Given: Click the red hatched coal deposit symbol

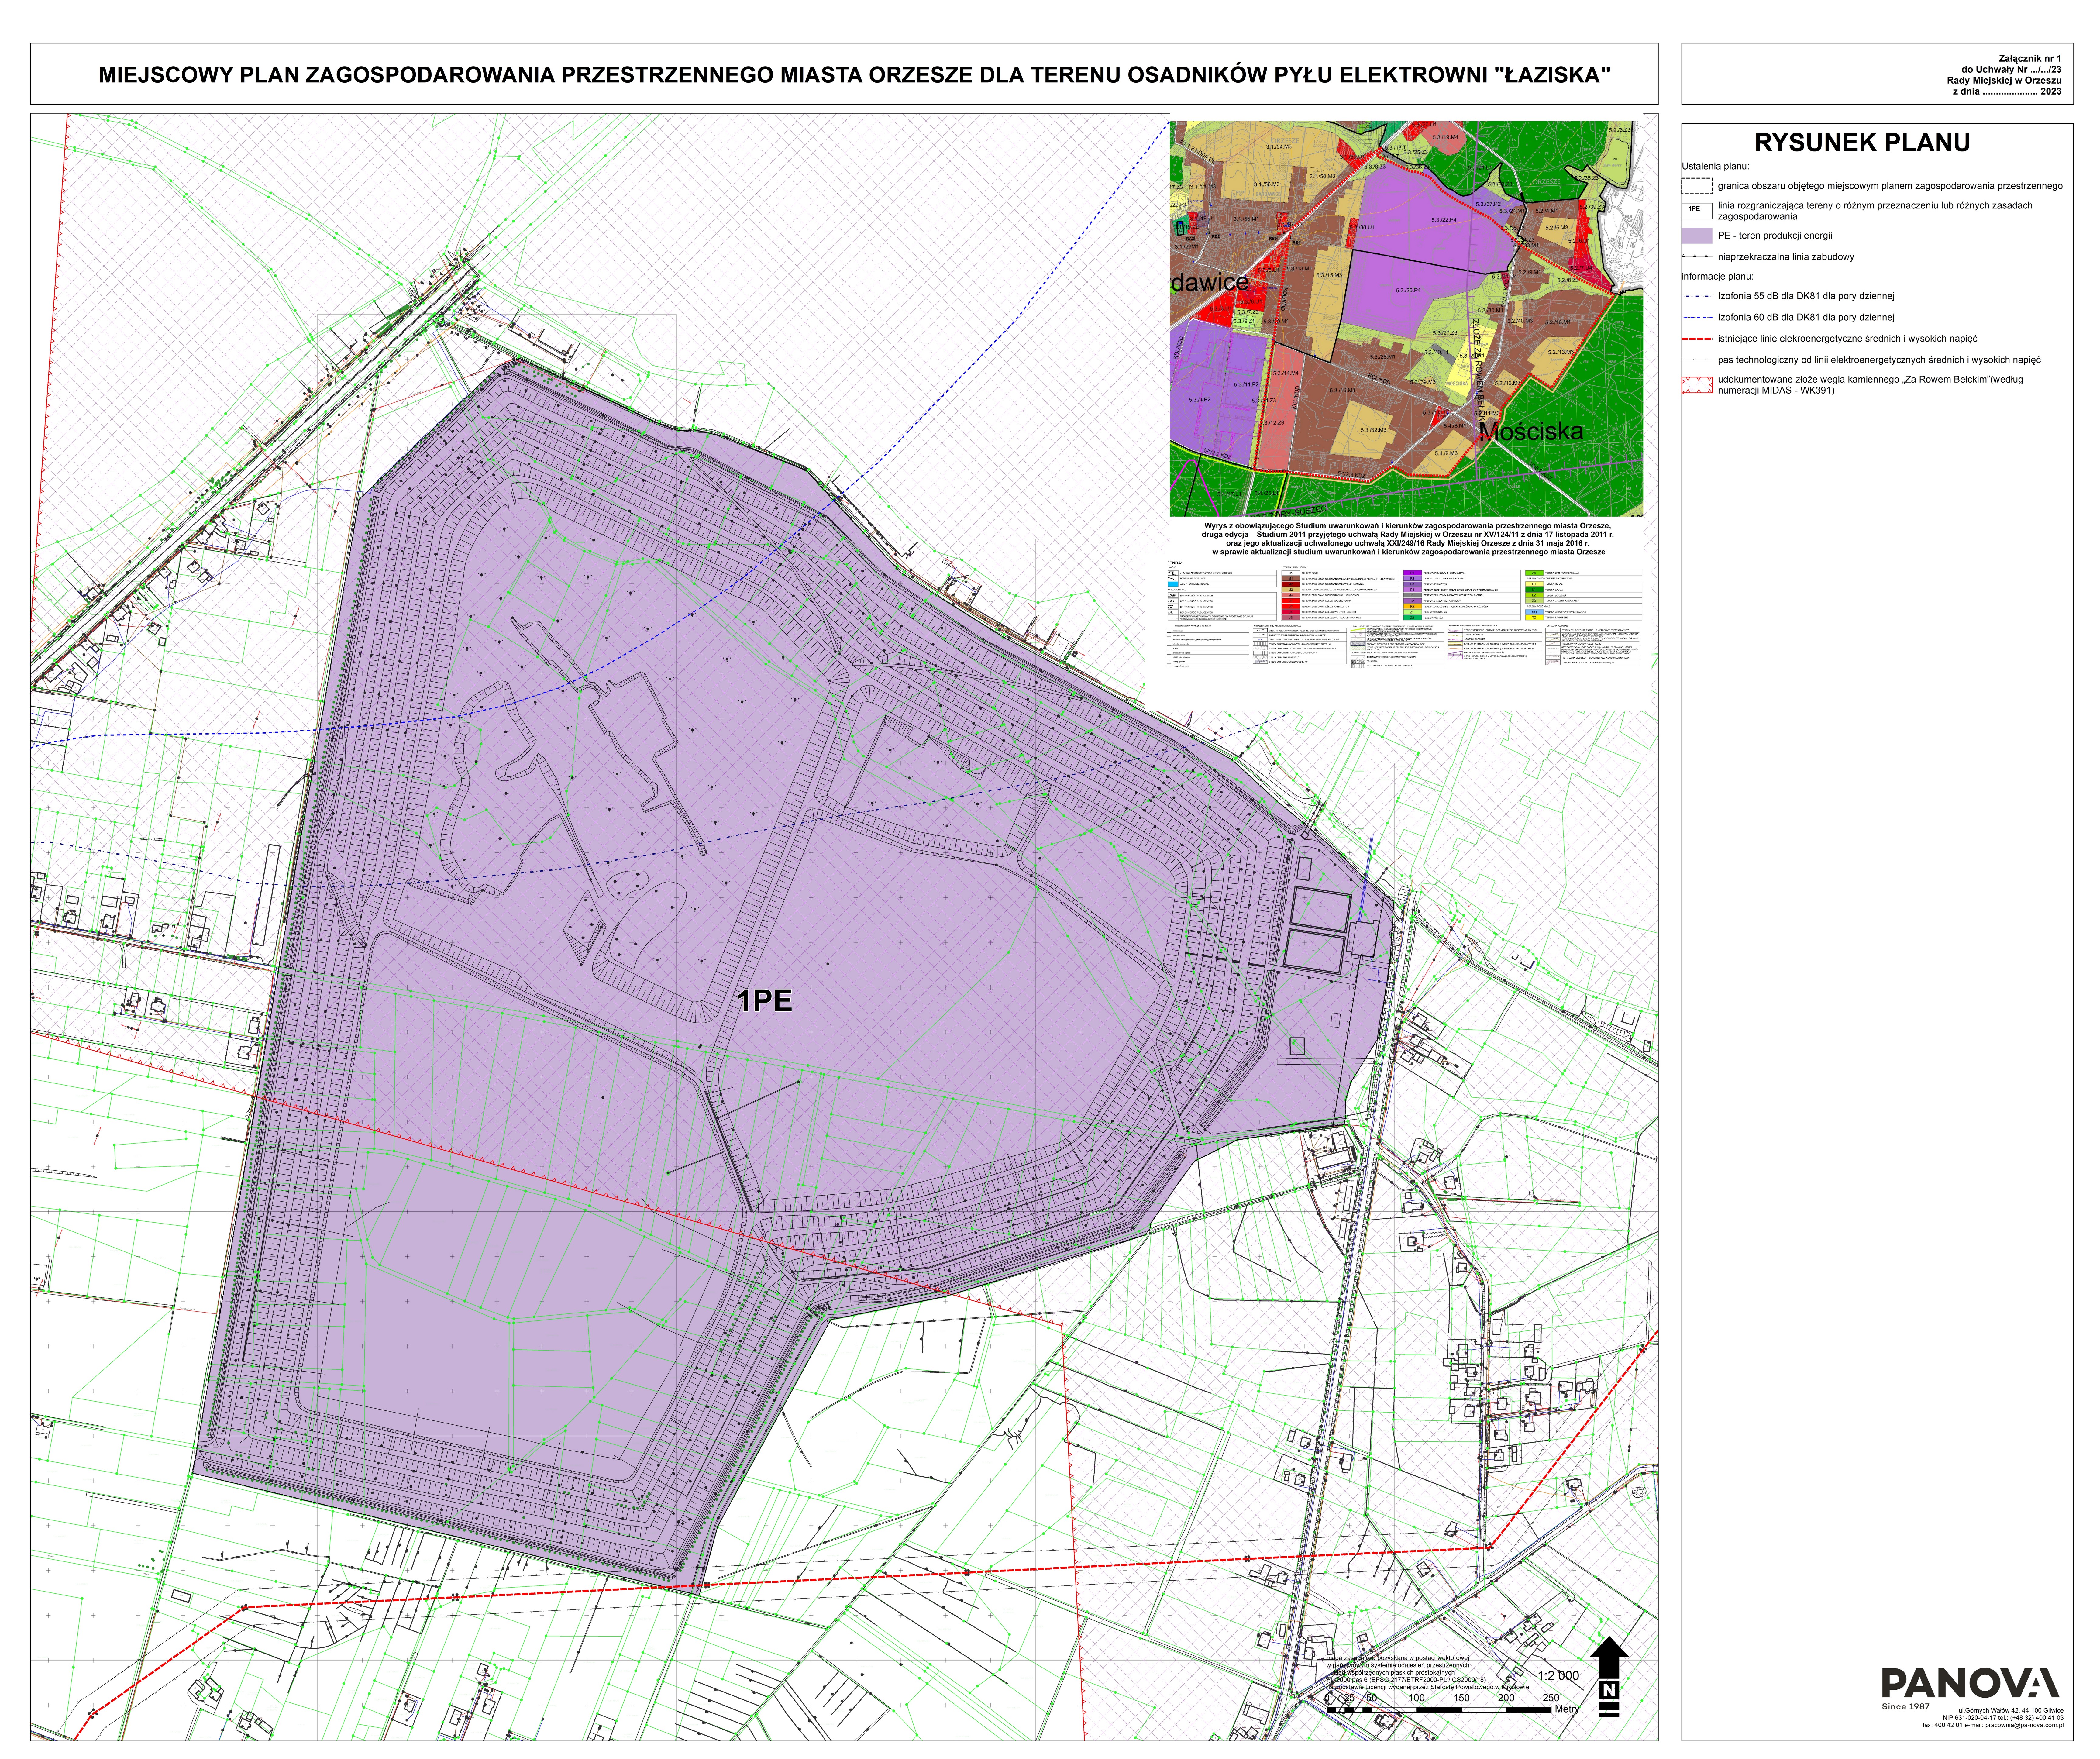Looking at the screenshot, I should [x=1697, y=385].
